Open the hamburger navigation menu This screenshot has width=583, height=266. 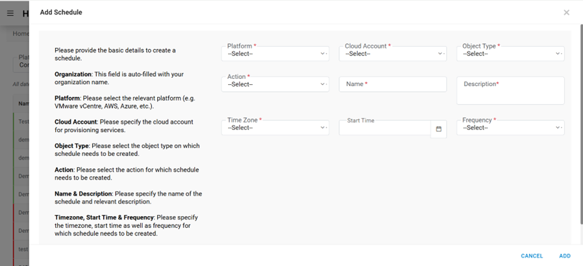click(10, 13)
